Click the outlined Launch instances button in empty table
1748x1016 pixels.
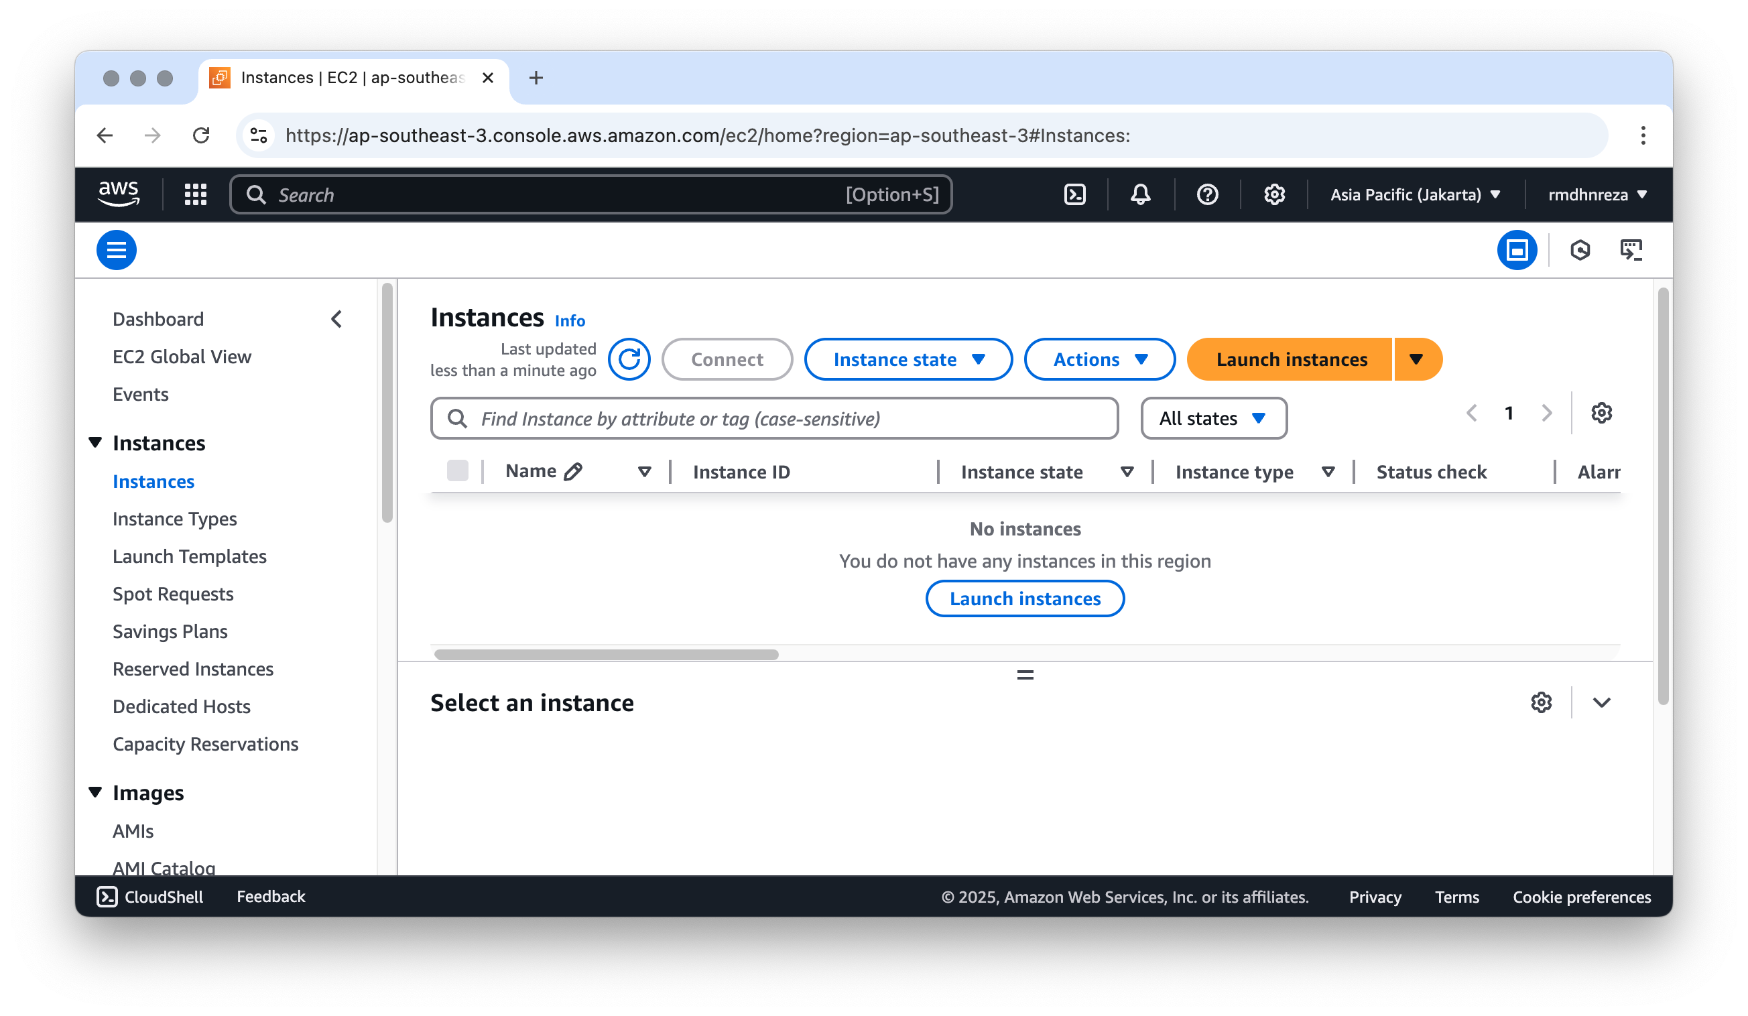pyautogui.click(x=1025, y=598)
